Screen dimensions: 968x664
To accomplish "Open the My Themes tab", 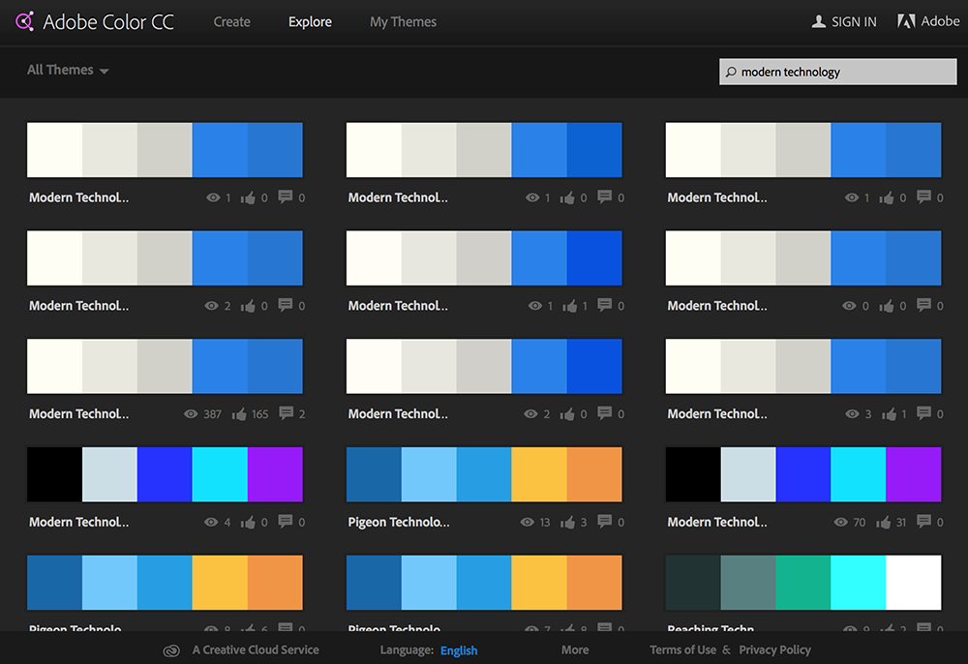I will coord(403,21).
